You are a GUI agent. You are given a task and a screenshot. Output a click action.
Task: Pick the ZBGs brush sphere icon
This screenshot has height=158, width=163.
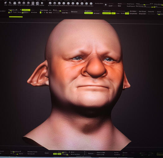pyautogui.click(x=28, y=3)
